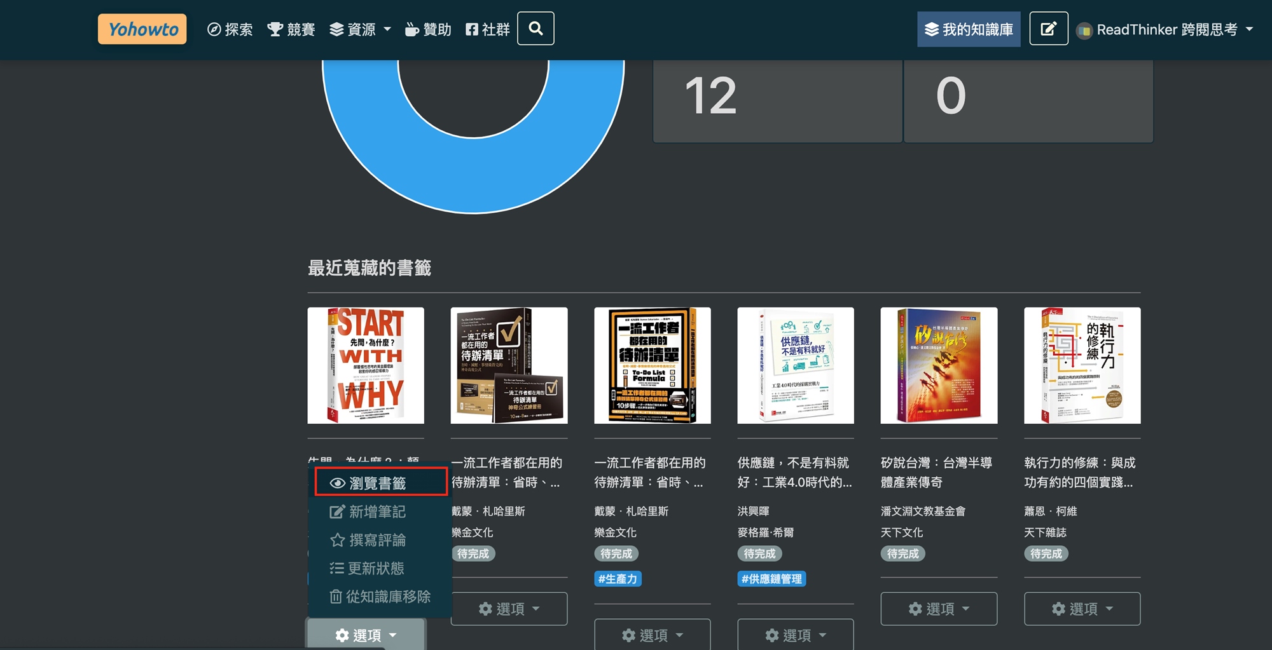Viewport: 1272px width, 650px height.
Task: Click the #生產力 tag
Action: (x=617, y=579)
